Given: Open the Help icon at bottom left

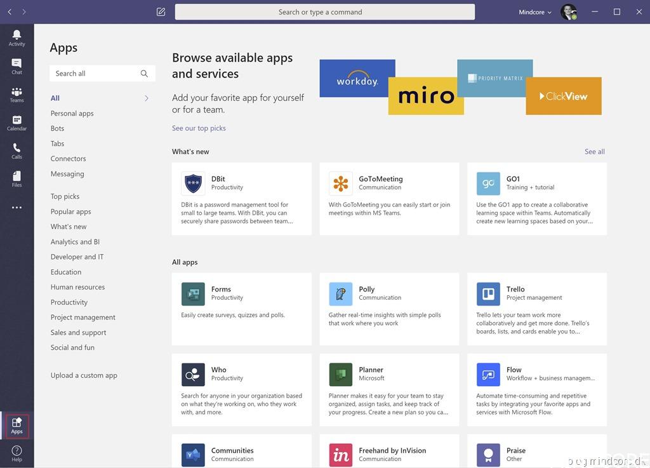Looking at the screenshot, I should click(17, 453).
